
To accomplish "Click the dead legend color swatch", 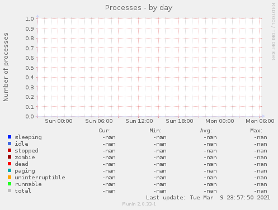I will [x=10, y=164].
